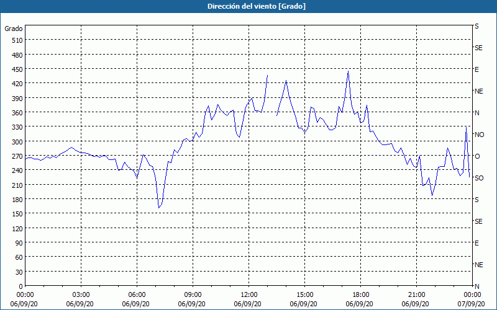Click the NO compass label
Image resolution: width=497 pixels, height=310 pixels.
(x=480, y=135)
